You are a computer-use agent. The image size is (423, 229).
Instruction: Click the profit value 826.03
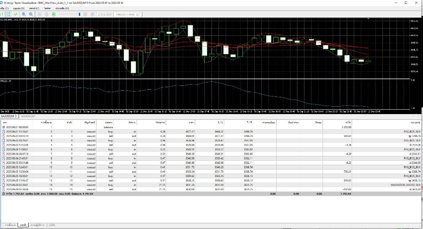(347, 181)
